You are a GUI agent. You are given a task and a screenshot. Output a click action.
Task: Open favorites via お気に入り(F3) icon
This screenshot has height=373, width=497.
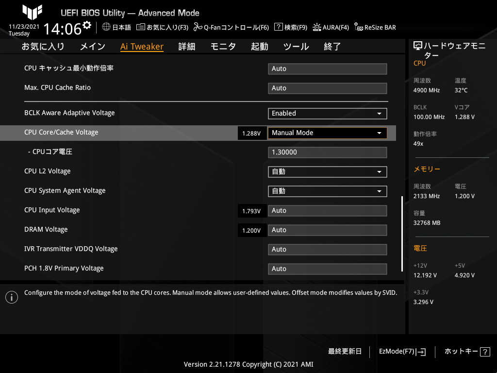pos(140,27)
